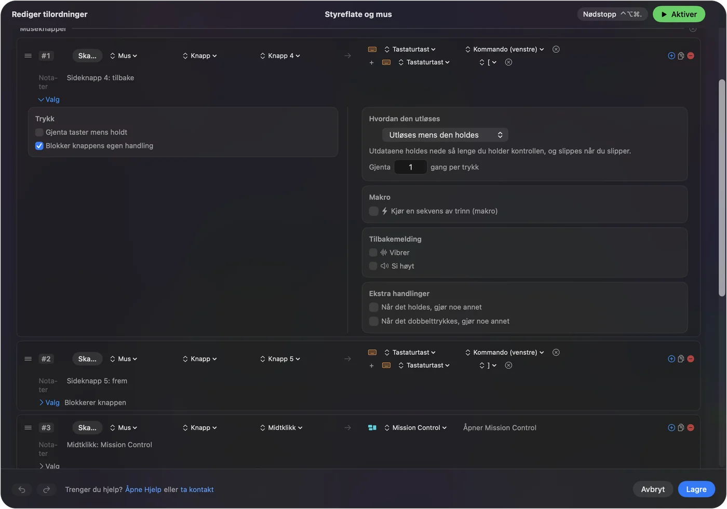
Task: Expand the Valg section of mapping #2
Action: (49, 403)
